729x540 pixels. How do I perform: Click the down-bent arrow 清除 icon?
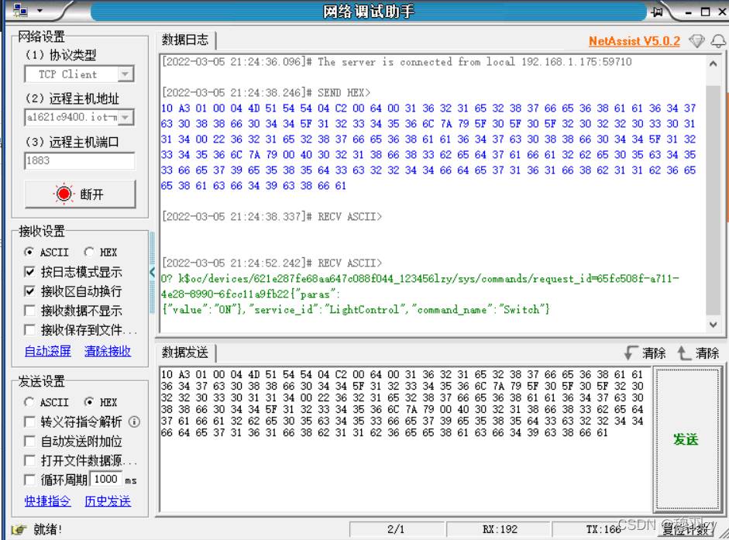[x=631, y=353]
